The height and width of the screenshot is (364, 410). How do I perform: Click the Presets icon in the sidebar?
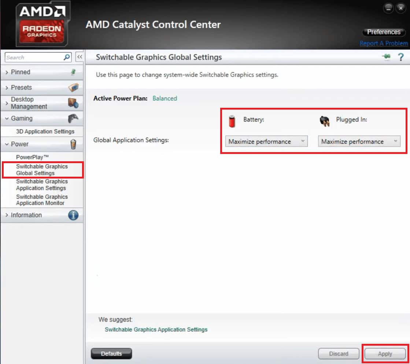coord(73,87)
